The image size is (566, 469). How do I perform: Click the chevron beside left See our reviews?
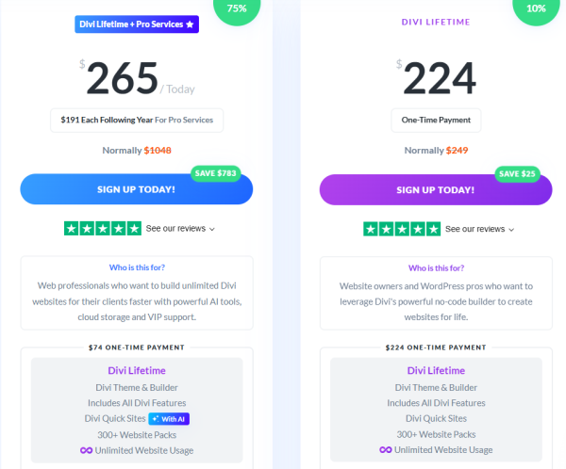click(x=212, y=229)
